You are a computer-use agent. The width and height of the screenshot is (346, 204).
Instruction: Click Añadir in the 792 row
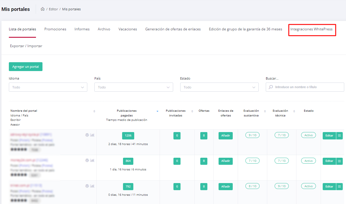click(x=226, y=187)
